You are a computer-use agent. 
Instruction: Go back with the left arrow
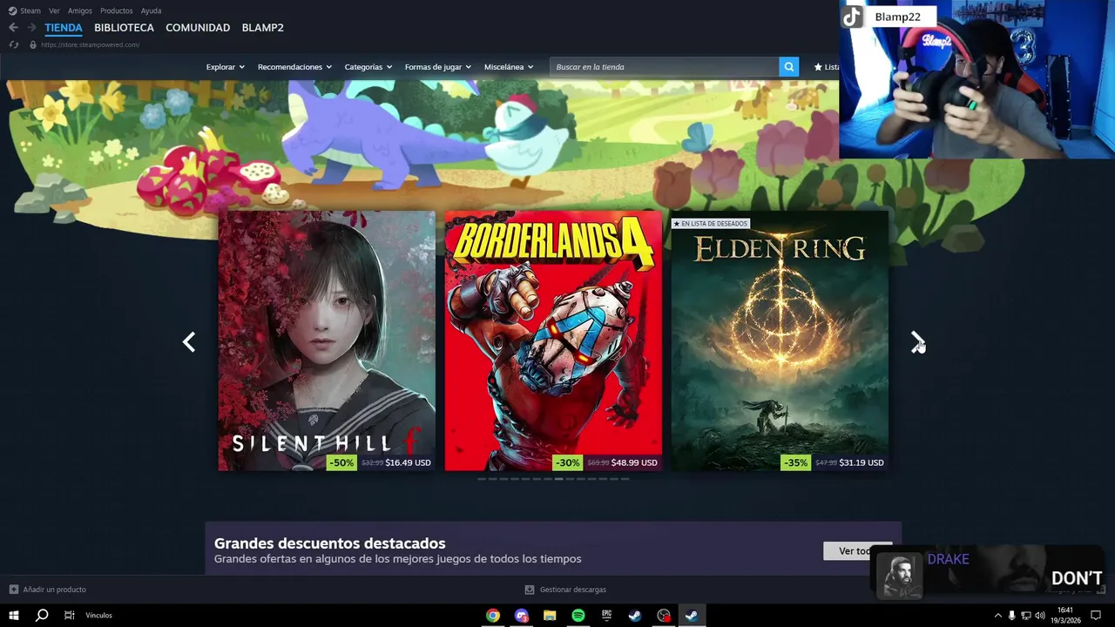coord(13,28)
